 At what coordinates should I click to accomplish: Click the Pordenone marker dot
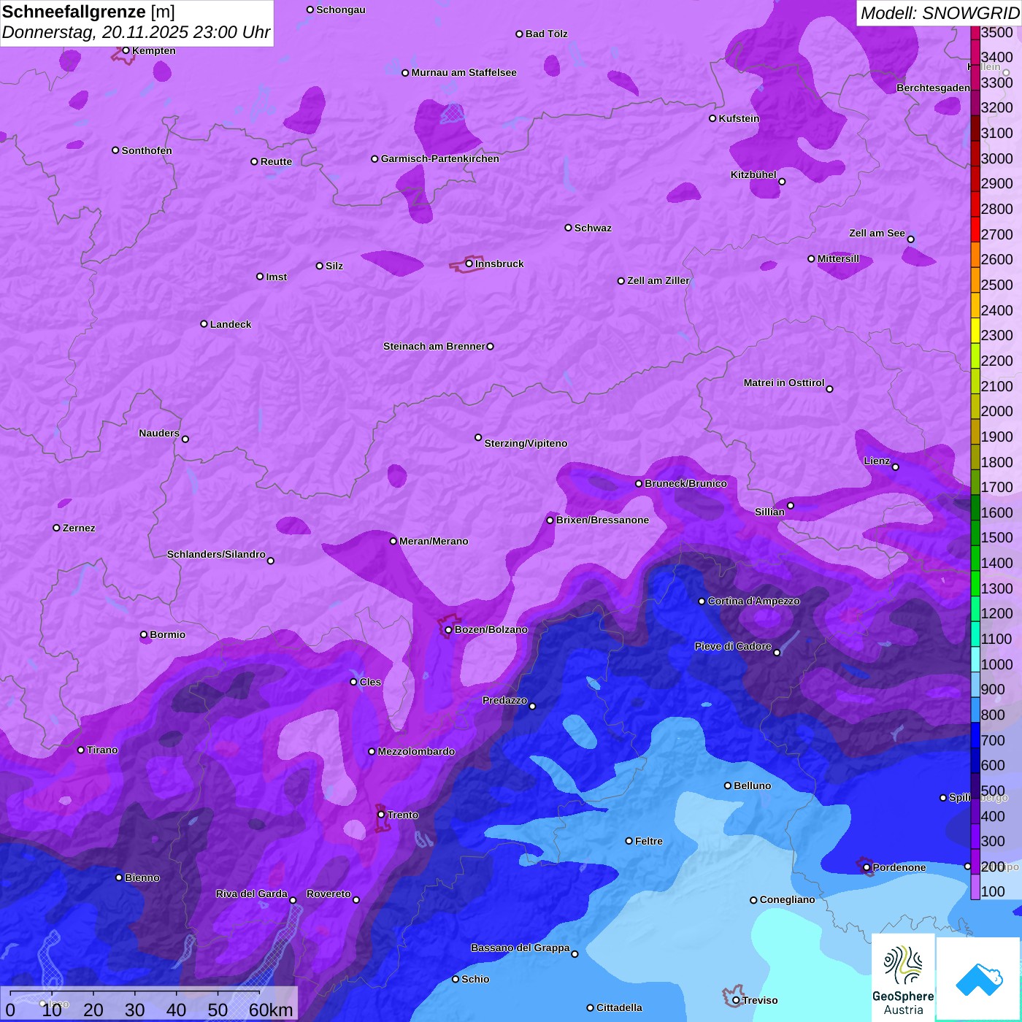[x=867, y=867]
